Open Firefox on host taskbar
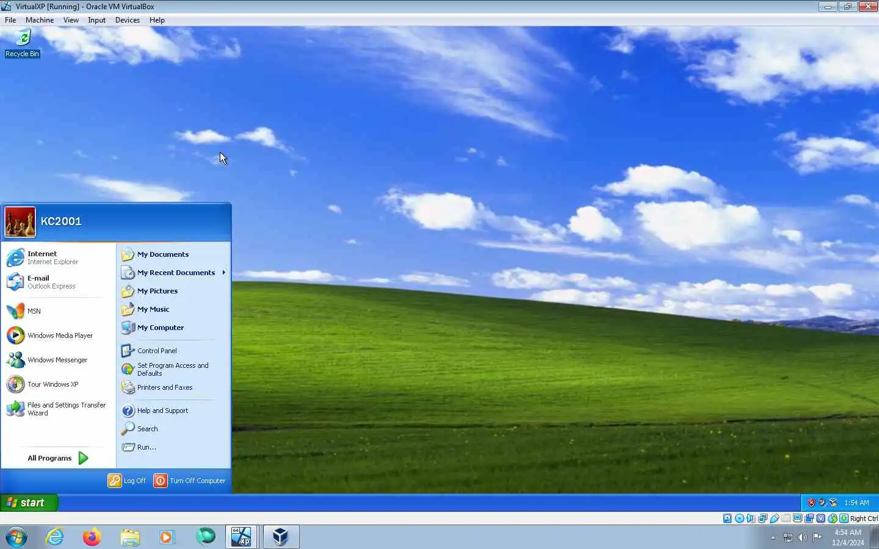The width and height of the screenshot is (879, 549). coord(92,537)
